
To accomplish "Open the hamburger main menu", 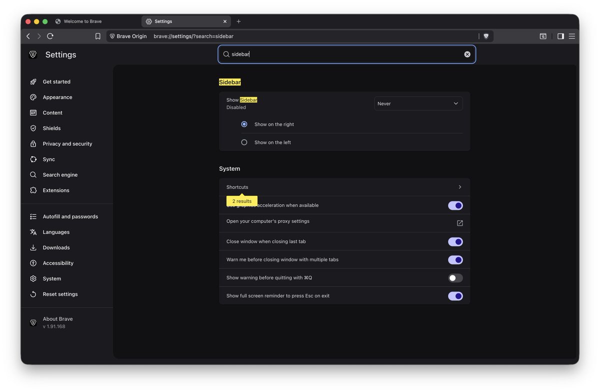I will (572, 36).
